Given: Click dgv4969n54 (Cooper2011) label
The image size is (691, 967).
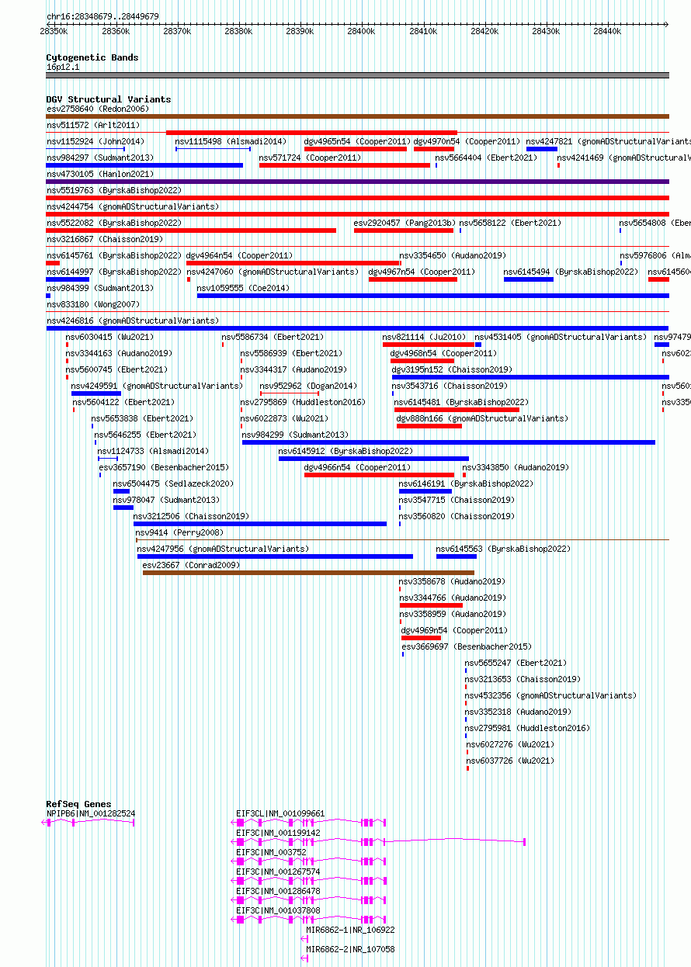Looking at the screenshot, I should (x=454, y=630).
